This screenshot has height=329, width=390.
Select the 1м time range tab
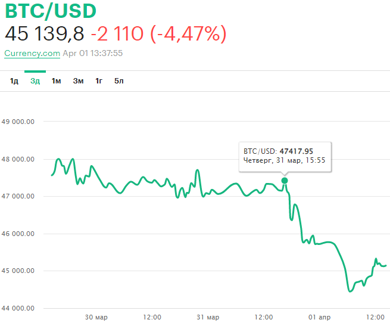click(57, 81)
